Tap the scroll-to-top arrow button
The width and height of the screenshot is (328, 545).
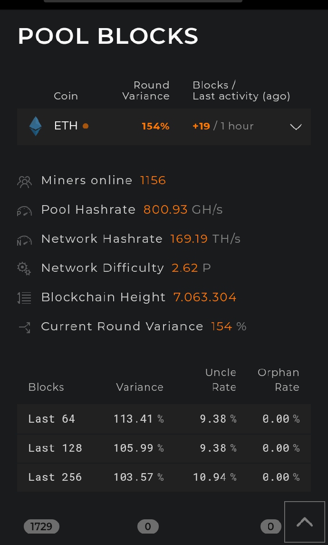click(x=304, y=522)
